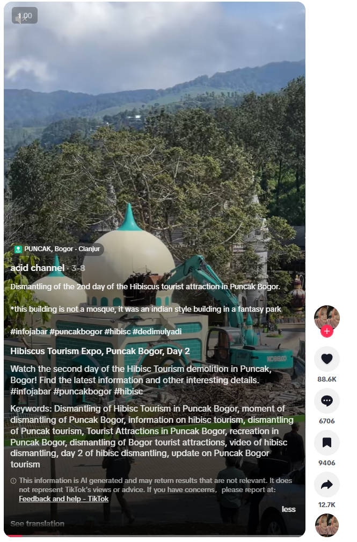357x542 pixels.
Task: Follow creator using the red plus badge
Action: (x=326, y=331)
